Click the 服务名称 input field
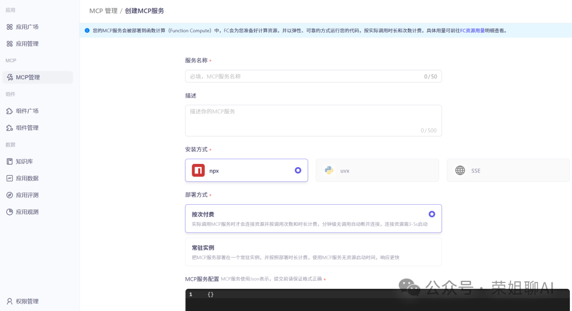Image resolution: width=572 pixels, height=311 pixels. pos(313,76)
